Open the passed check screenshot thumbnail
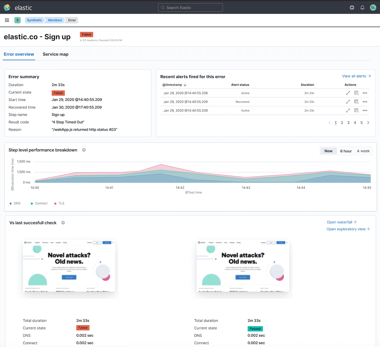Image resolution: width=380 pixels, height=347 pixels. [x=243, y=266]
